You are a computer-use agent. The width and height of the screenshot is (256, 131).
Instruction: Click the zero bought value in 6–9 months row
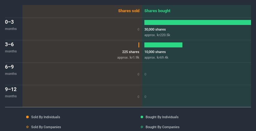coord(145,74)
